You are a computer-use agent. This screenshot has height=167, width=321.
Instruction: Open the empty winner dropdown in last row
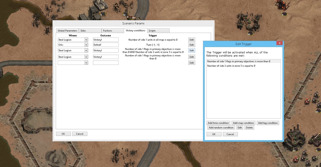coord(86,63)
